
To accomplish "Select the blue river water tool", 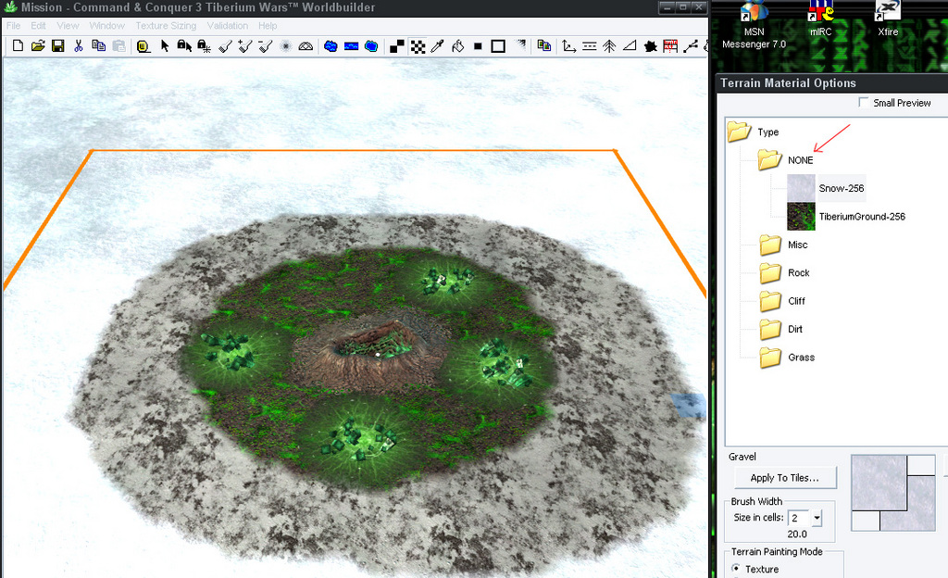I will pos(351,46).
